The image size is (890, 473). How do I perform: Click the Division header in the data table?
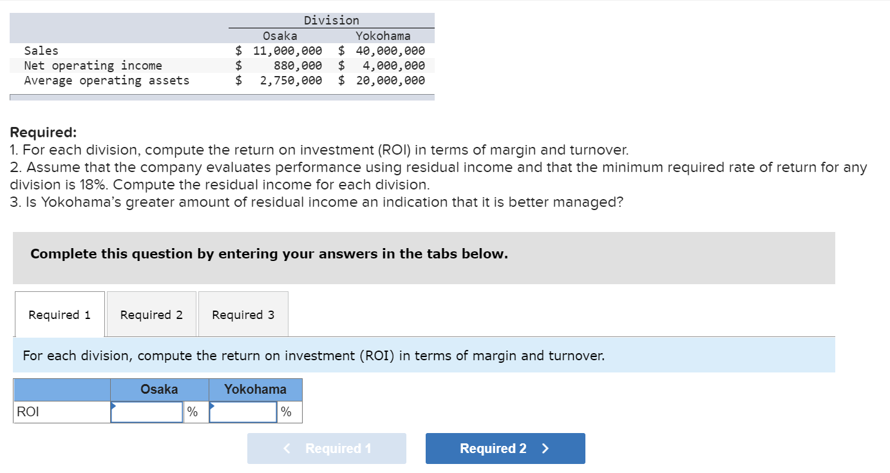coord(332,20)
